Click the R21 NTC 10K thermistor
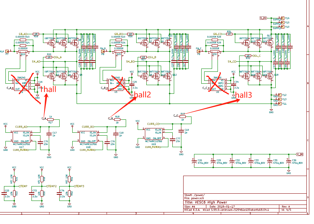 point(14,179)
